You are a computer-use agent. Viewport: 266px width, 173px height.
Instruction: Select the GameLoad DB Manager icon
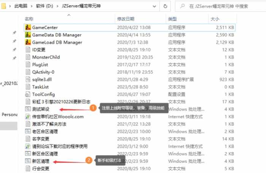[x=28, y=42]
